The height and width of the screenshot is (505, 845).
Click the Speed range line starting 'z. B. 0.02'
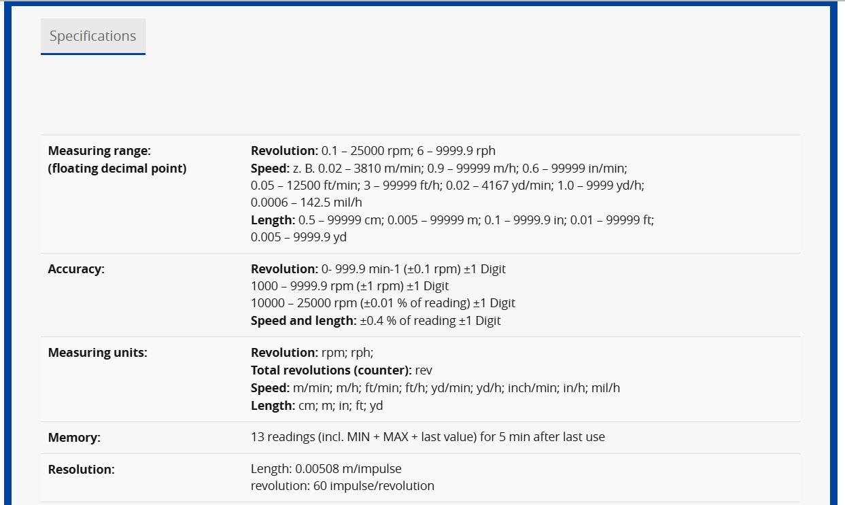pyautogui.click(x=439, y=169)
